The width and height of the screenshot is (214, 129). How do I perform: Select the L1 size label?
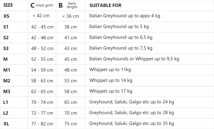6,102
